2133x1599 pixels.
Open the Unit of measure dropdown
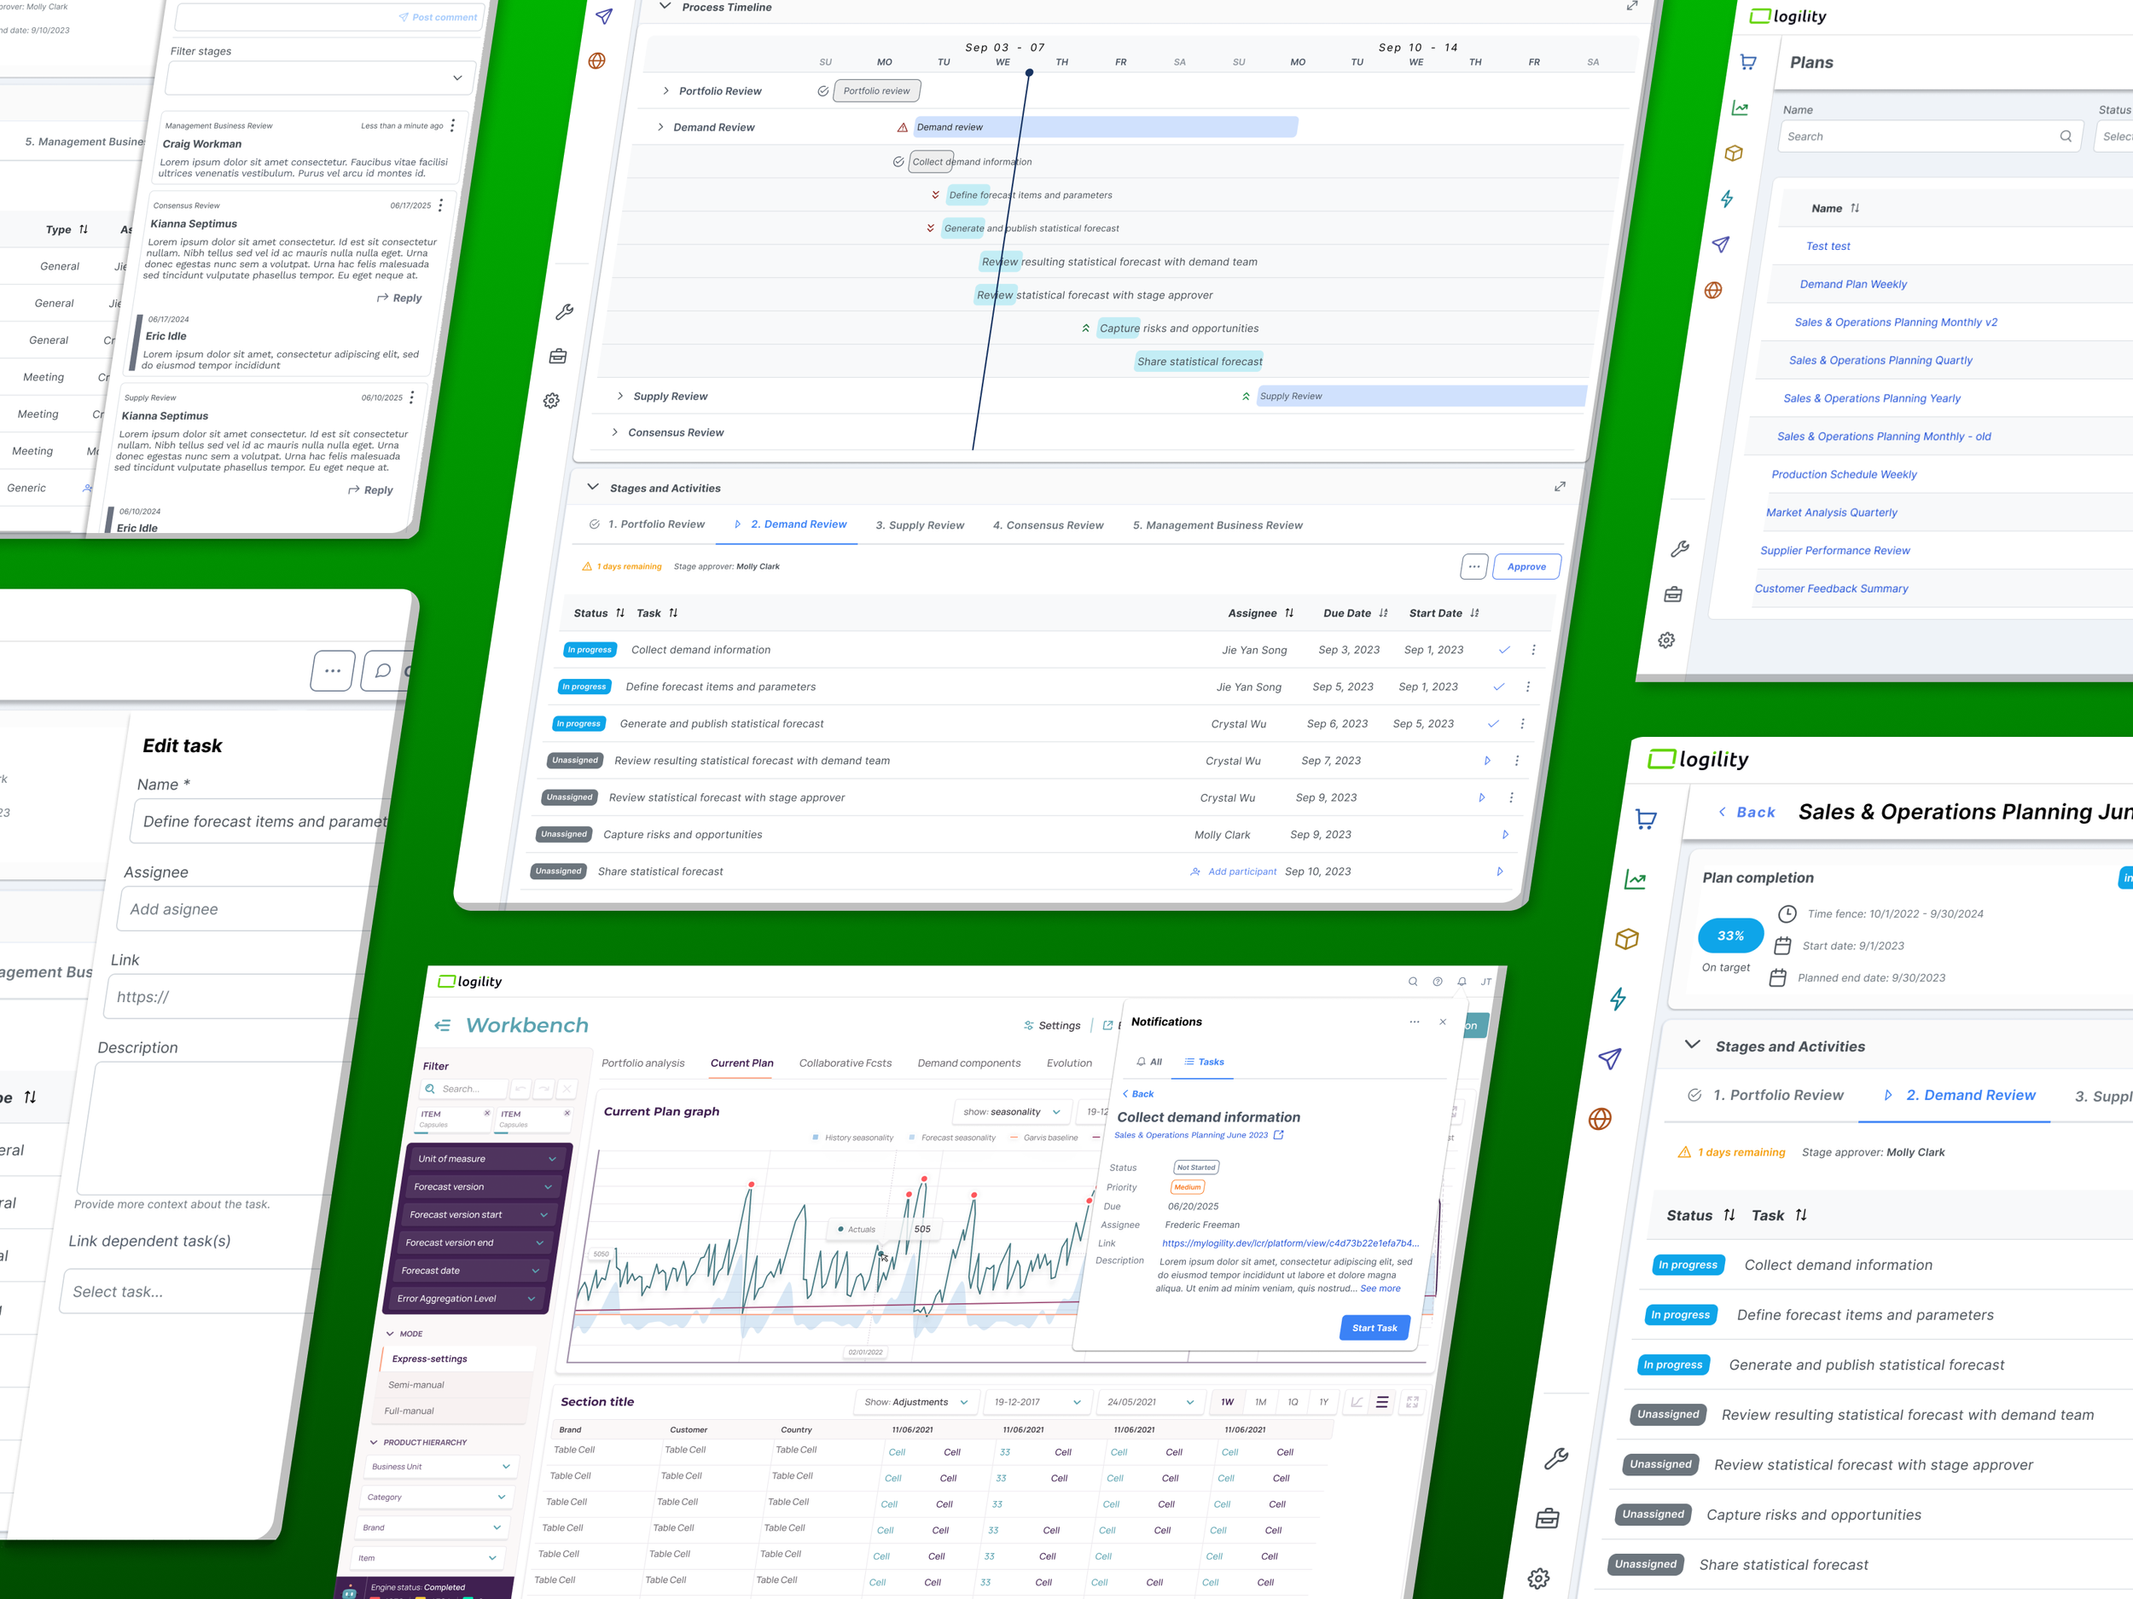[486, 1158]
